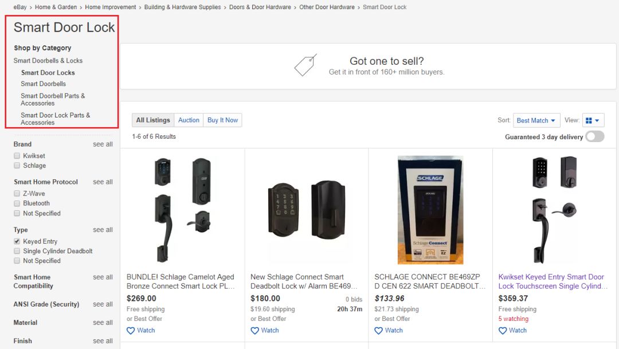The image size is (619, 349).
Task: Switch to the Auction tab
Action: [x=189, y=120]
